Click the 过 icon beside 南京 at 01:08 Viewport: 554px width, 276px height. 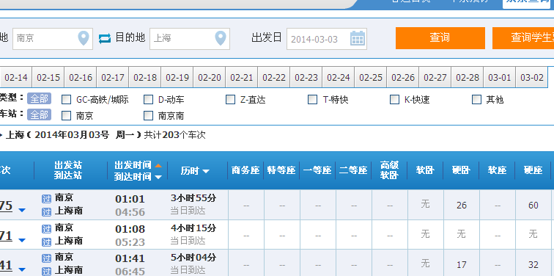(x=47, y=229)
